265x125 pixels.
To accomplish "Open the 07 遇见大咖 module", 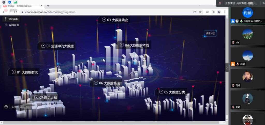I will 46,98.
